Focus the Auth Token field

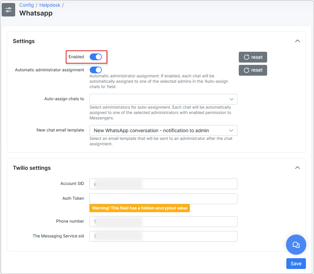[x=163, y=199]
